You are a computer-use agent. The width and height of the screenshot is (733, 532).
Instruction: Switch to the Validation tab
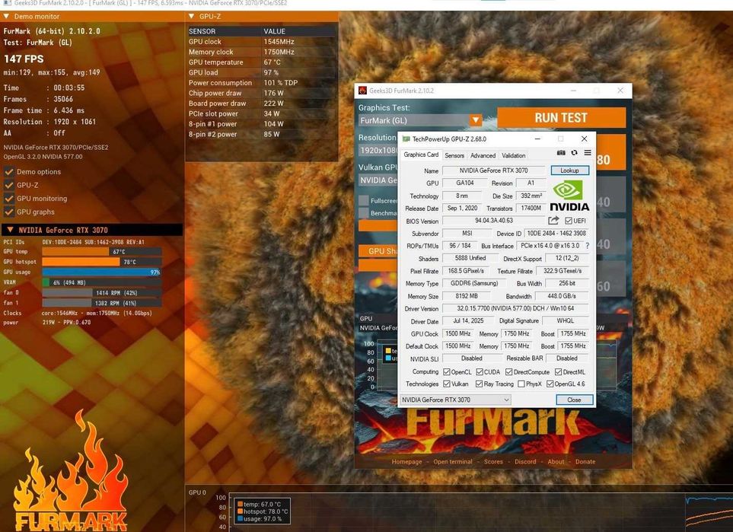tap(513, 156)
